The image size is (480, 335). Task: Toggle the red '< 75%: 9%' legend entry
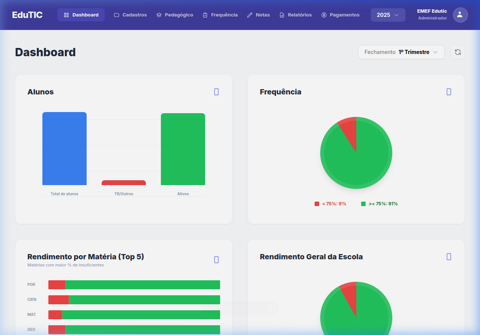330,203
